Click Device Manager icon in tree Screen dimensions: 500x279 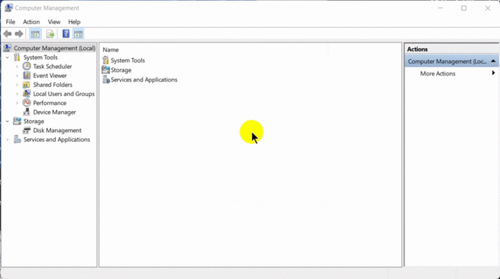coord(27,112)
